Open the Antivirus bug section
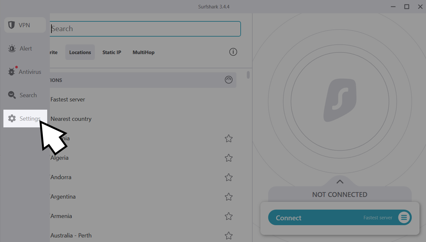 [x=25, y=72]
